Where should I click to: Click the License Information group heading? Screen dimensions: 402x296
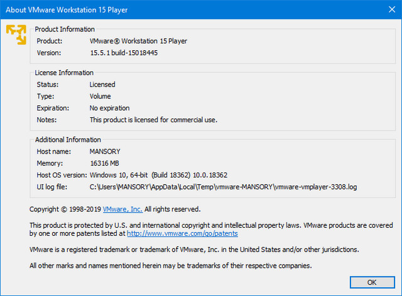(65, 72)
